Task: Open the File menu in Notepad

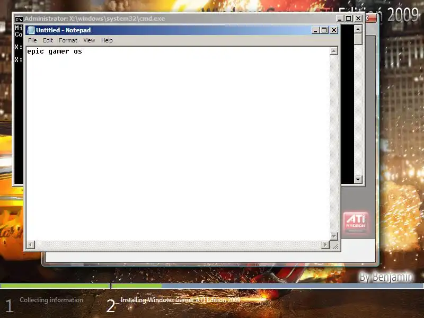Action: click(x=32, y=40)
